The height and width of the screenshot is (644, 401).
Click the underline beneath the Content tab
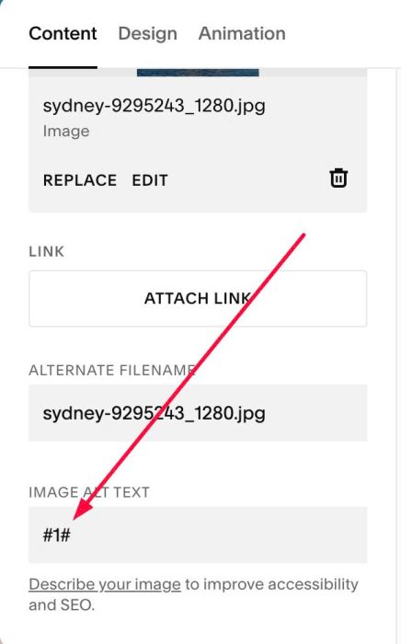[x=63, y=67]
